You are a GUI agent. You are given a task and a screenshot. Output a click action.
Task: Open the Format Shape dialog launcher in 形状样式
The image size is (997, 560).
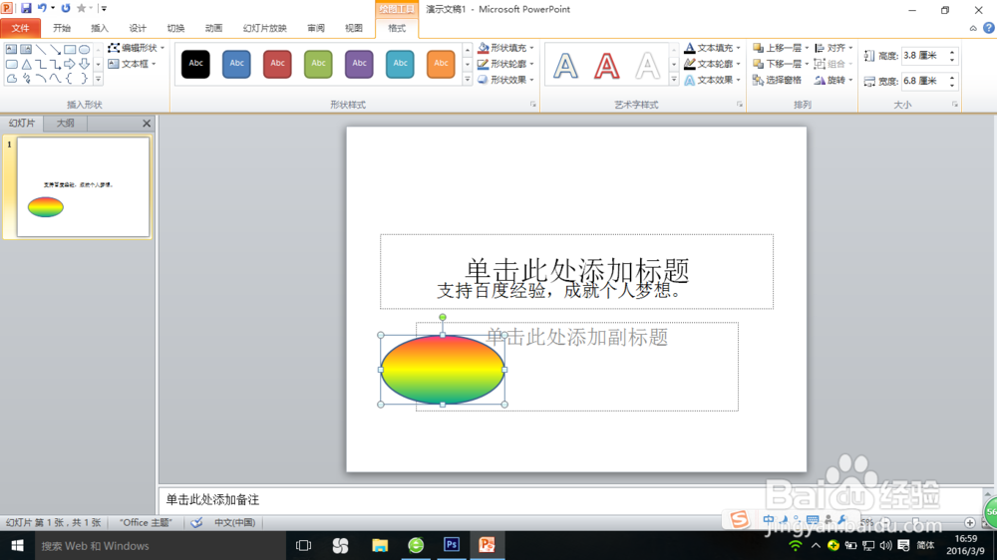click(x=532, y=105)
